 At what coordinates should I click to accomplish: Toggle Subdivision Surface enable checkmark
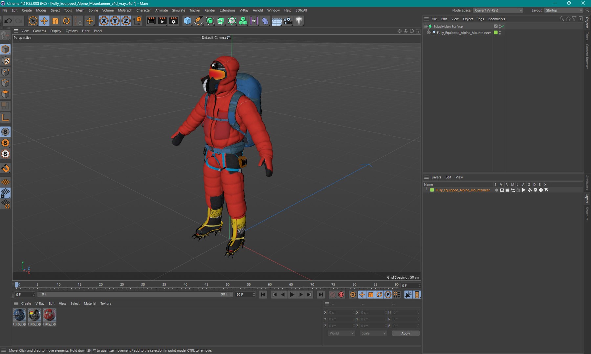[503, 27]
